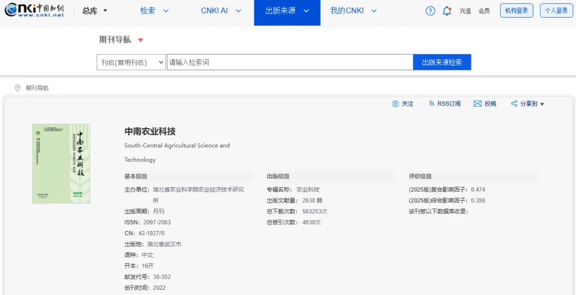The width and height of the screenshot is (576, 295).
Task: Click the RSS feed icon
Action: coord(431,103)
